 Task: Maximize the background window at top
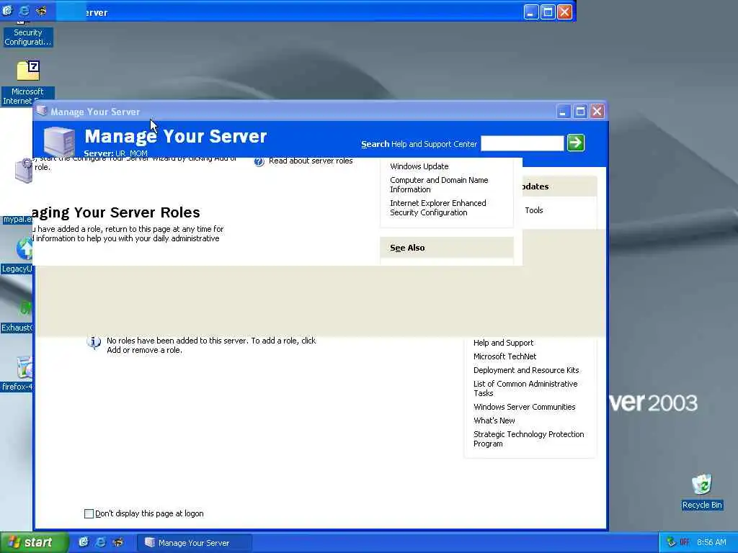click(x=548, y=12)
